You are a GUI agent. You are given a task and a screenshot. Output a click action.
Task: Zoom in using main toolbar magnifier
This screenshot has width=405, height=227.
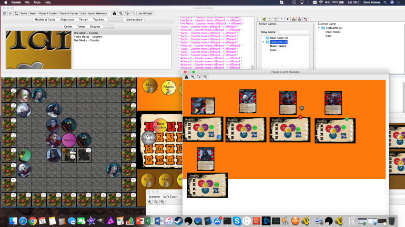coord(121,13)
